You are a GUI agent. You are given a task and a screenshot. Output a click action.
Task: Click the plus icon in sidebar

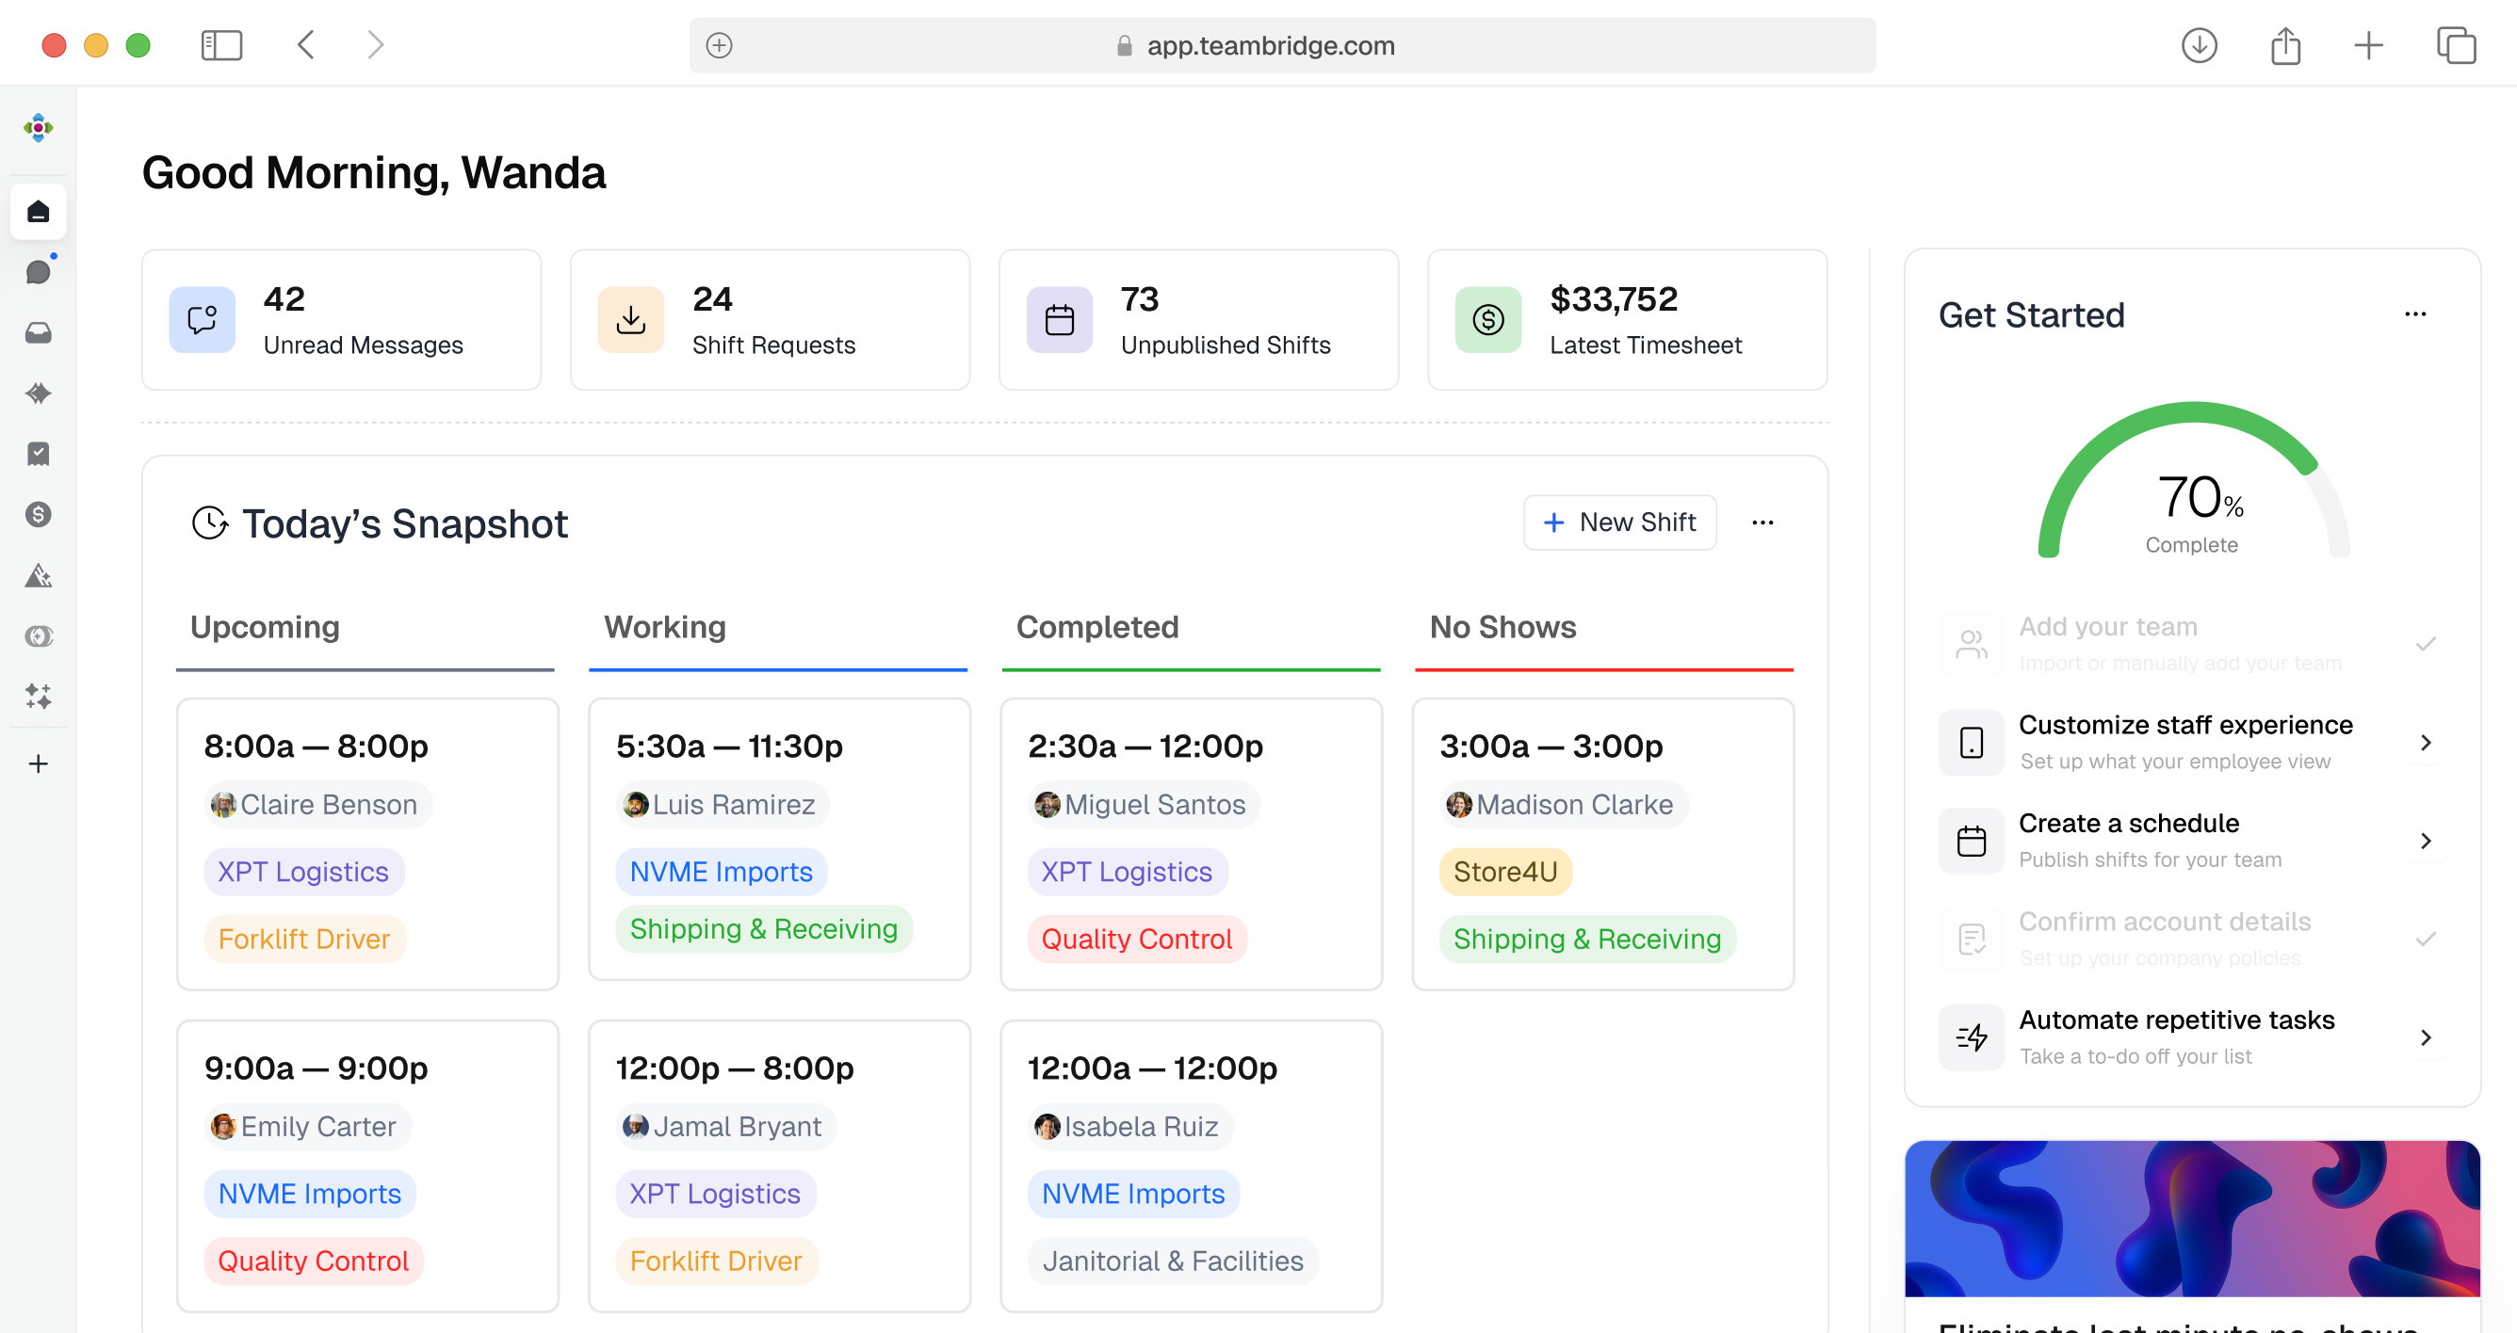point(38,763)
